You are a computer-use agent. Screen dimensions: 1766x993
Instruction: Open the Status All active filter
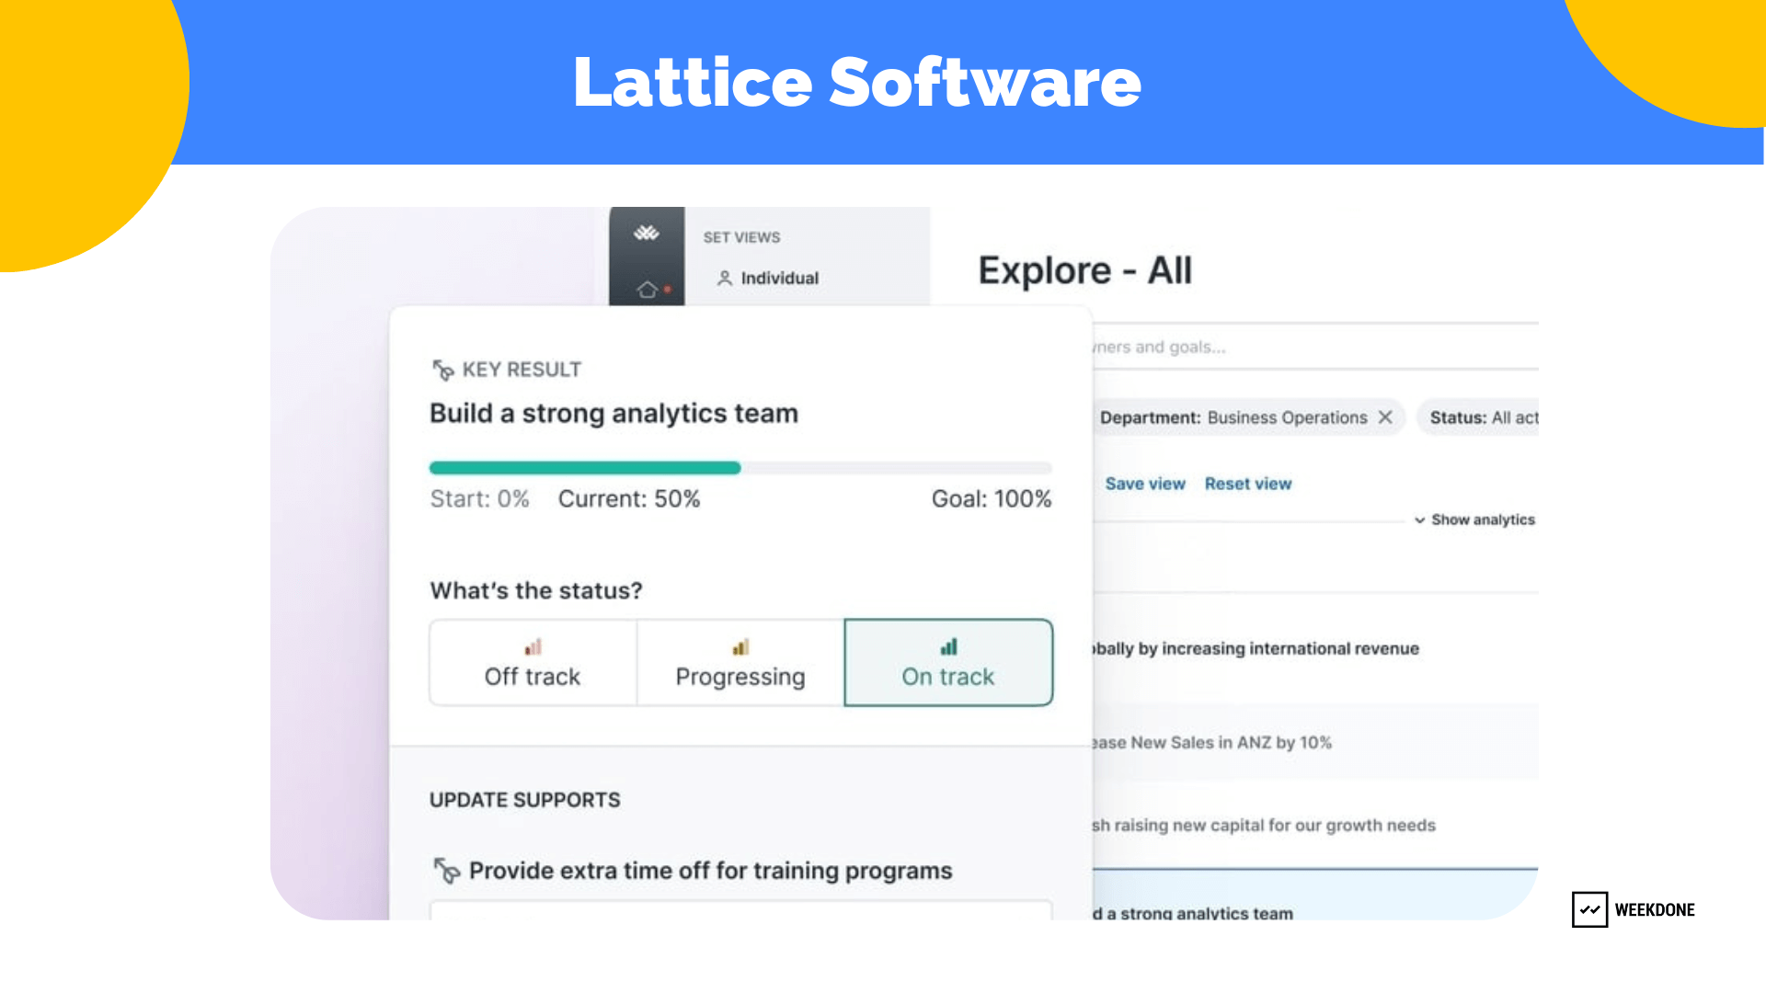(x=1478, y=417)
